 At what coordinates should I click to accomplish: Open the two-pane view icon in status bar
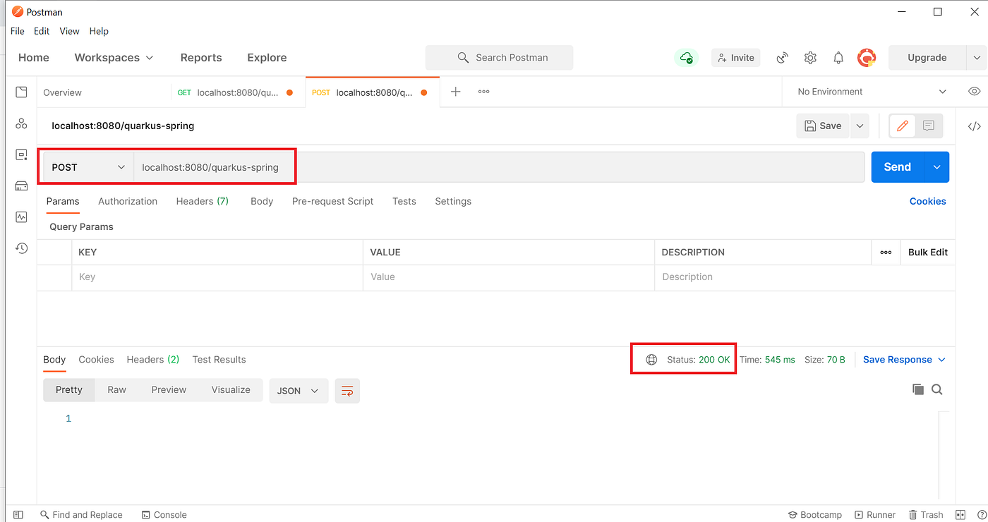click(960, 515)
